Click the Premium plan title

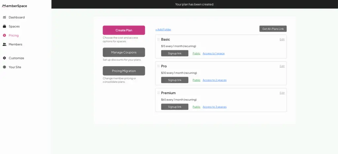(168, 93)
